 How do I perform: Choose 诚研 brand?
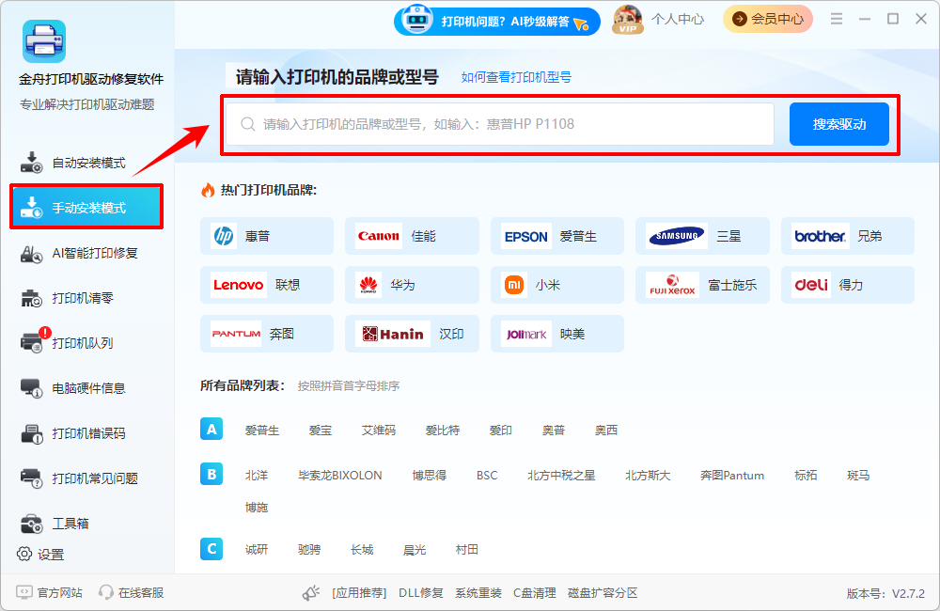click(x=257, y=549)
